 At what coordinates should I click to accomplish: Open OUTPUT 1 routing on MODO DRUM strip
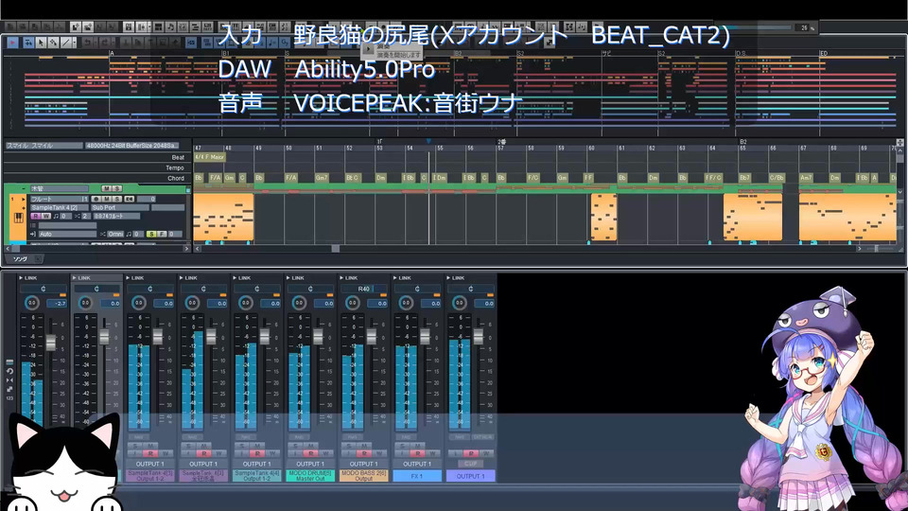click(x=310, y=464)
